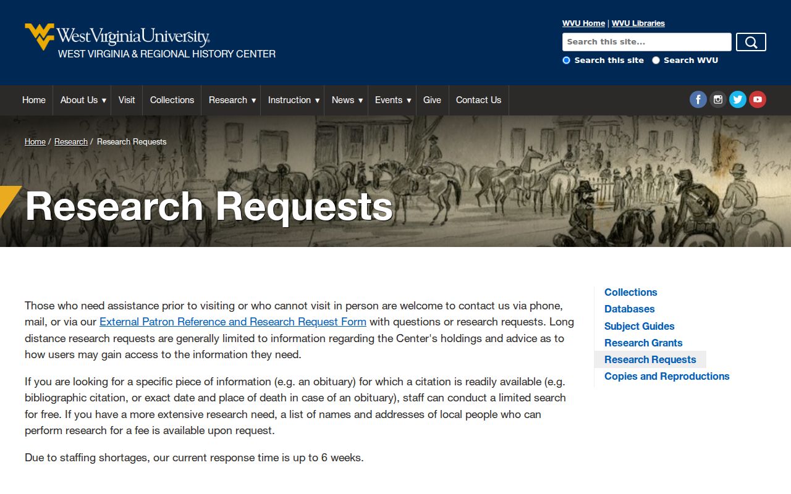Click the West Virginia University logo

[x=117, y=36]
